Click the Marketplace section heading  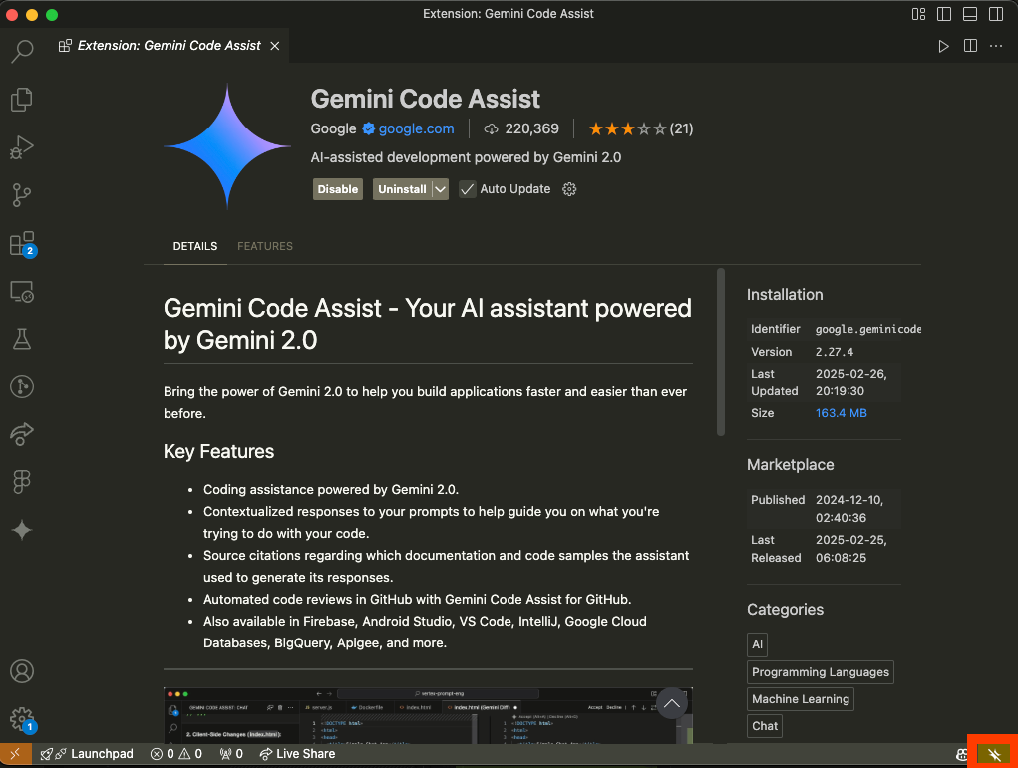[x=790, y=465]
